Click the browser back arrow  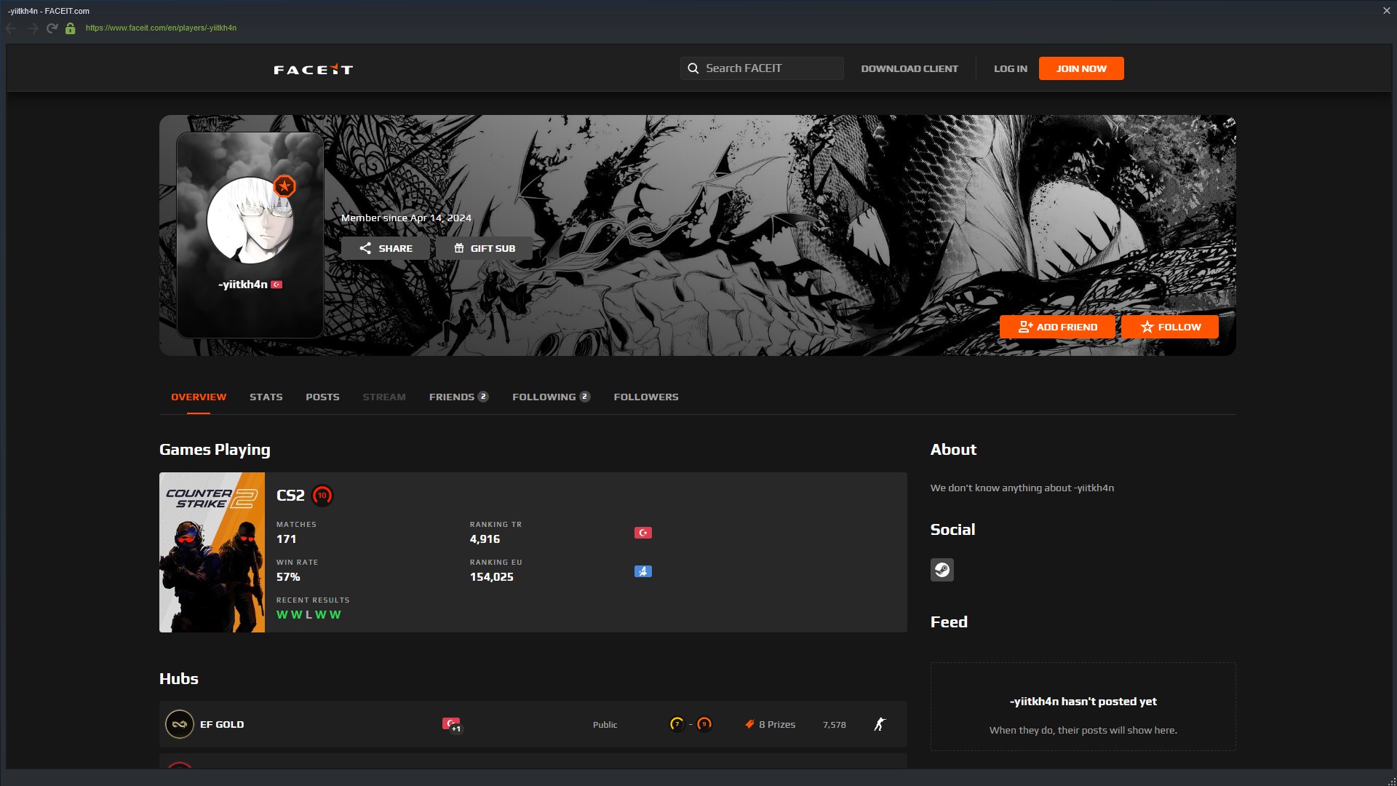12,28
